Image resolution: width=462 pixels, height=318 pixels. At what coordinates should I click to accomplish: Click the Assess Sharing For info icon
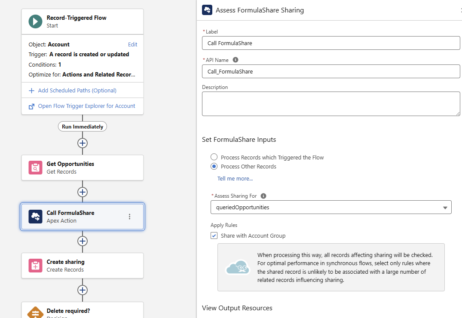[x=263, y=196]
